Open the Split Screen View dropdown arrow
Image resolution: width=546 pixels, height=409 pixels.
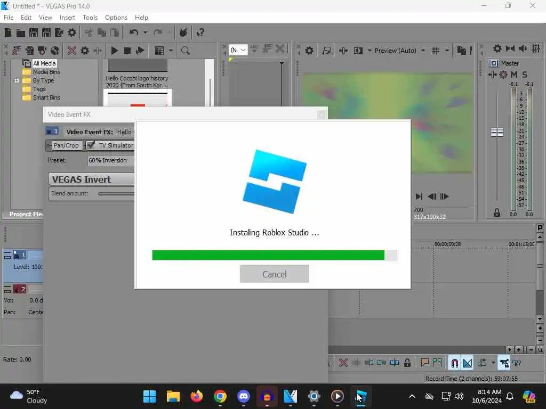369,51
